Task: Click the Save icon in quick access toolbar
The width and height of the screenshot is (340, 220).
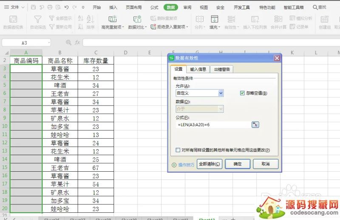Action: (34, 7)
